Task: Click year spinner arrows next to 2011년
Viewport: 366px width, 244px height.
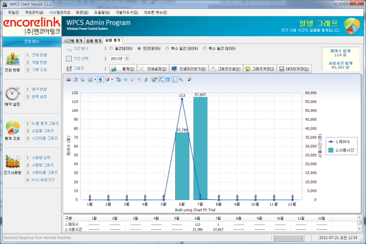Action: pyautogui.click(x=127, y=59)
